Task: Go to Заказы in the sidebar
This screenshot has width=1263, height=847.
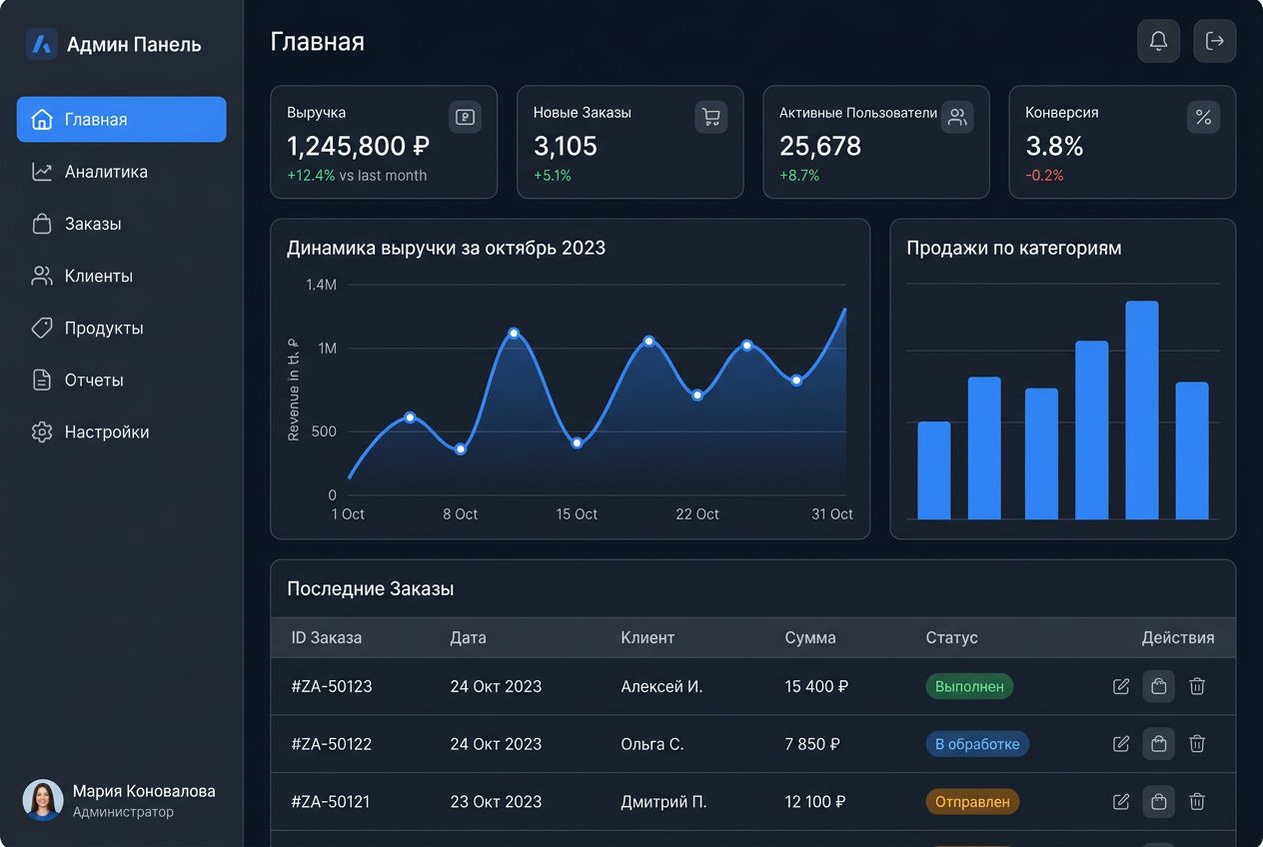Action: (122, 224)
